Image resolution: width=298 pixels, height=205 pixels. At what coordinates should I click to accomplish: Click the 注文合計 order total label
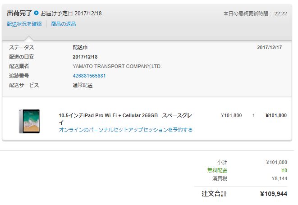pos(214,194)
